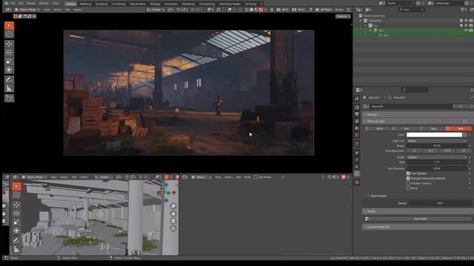
Task: Expand the Custom Properties panel
Action: click(418, 227)
